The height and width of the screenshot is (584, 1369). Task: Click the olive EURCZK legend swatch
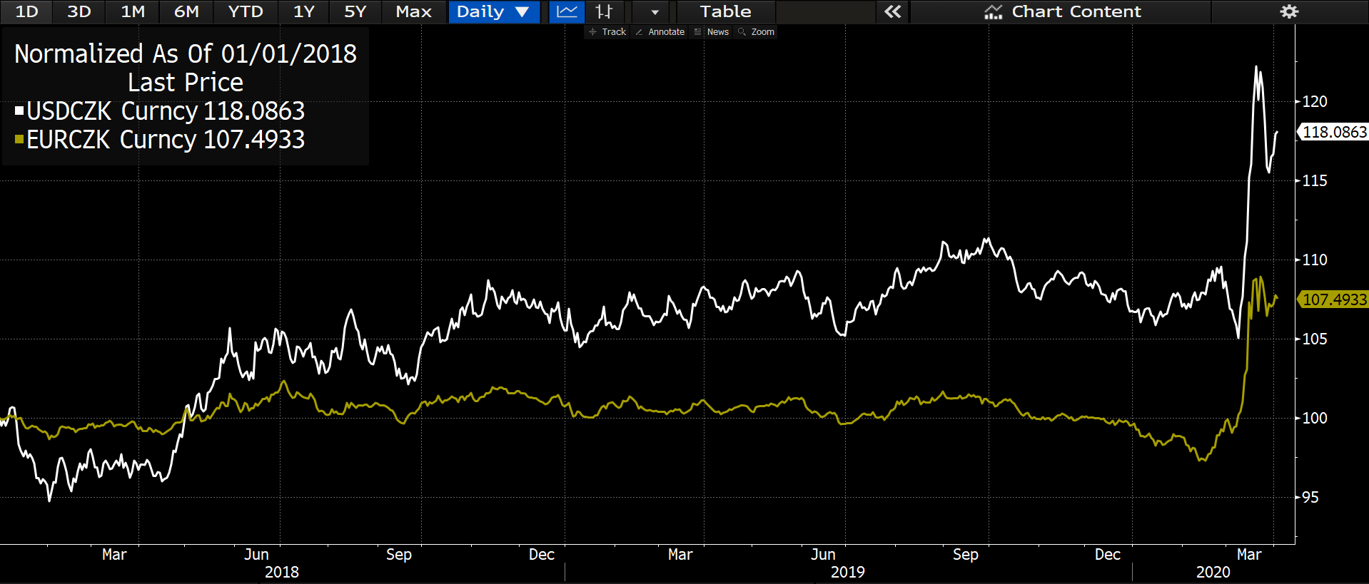click(19, 139)
